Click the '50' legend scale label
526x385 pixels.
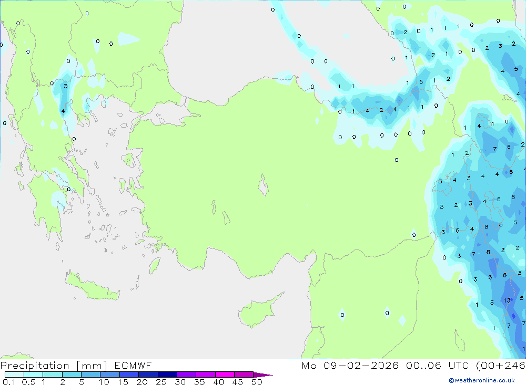pyautogui.click(x=257, y=382)
